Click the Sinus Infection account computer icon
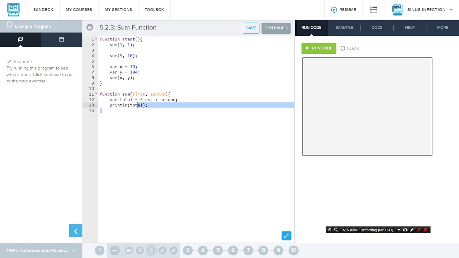The height and width of the screenshot is (258, 459). (397, 10)
